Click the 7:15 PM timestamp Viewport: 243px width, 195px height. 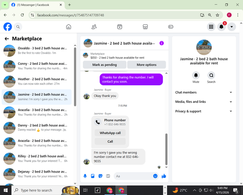122,106
